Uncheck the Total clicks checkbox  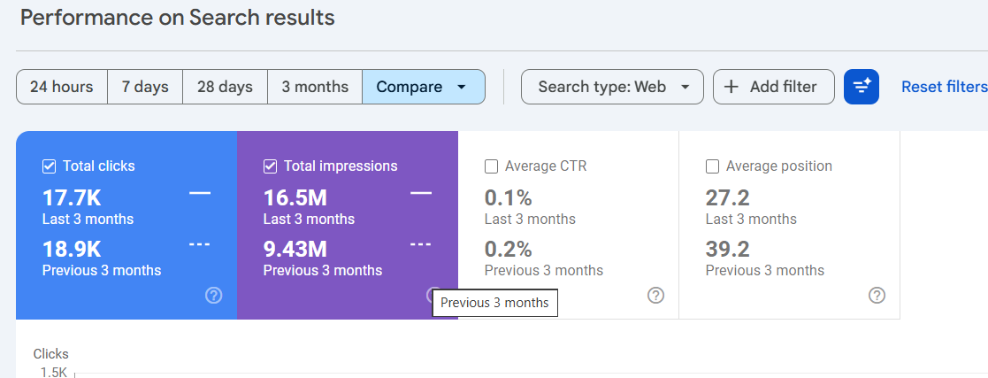pyautogui.click(x=50, y=166)
